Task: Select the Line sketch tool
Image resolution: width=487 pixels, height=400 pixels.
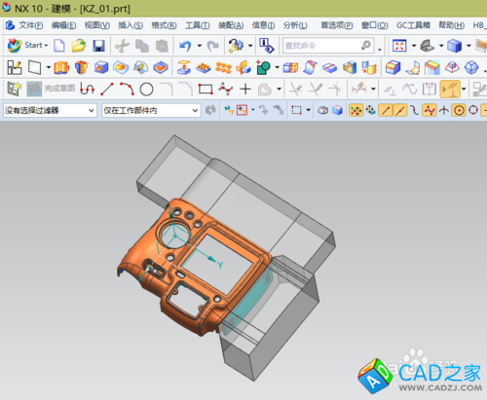Action: tap(107, 89)
